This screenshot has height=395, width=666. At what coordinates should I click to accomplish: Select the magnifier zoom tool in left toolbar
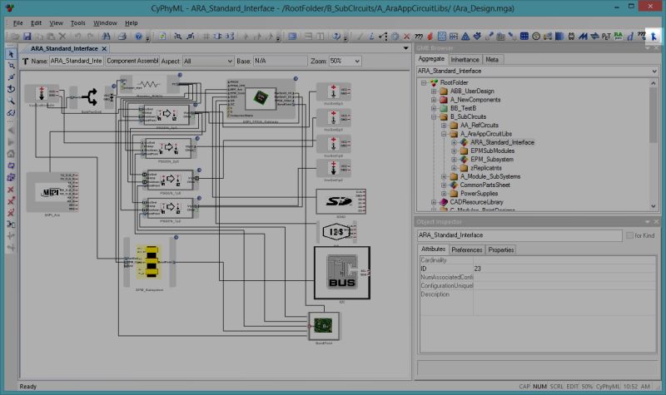click(11, 101)
